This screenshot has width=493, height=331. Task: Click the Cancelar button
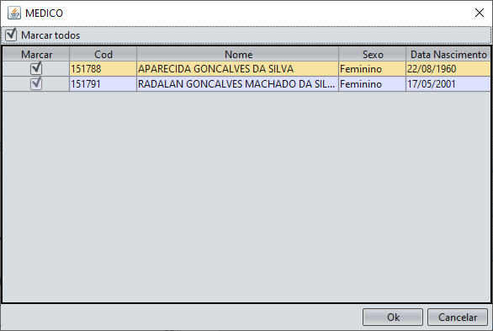pos(458,318)
